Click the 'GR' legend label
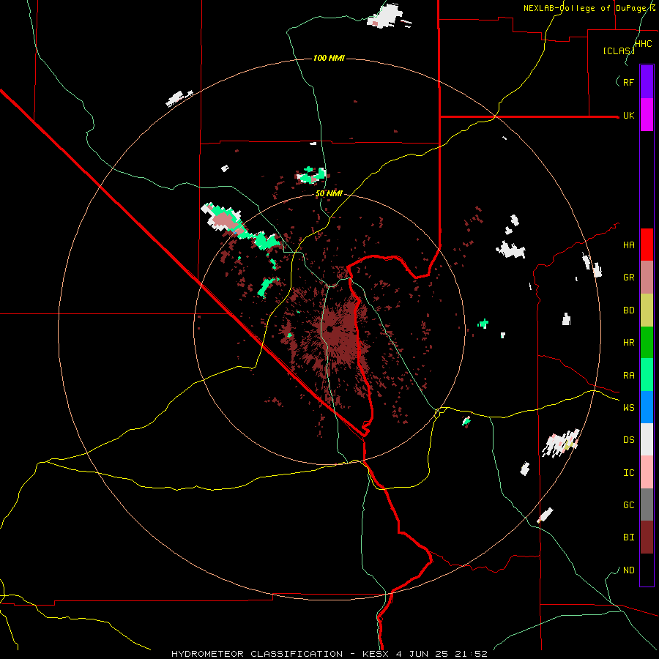The width and height of the screenshot is (659, 659). (628, 278)
